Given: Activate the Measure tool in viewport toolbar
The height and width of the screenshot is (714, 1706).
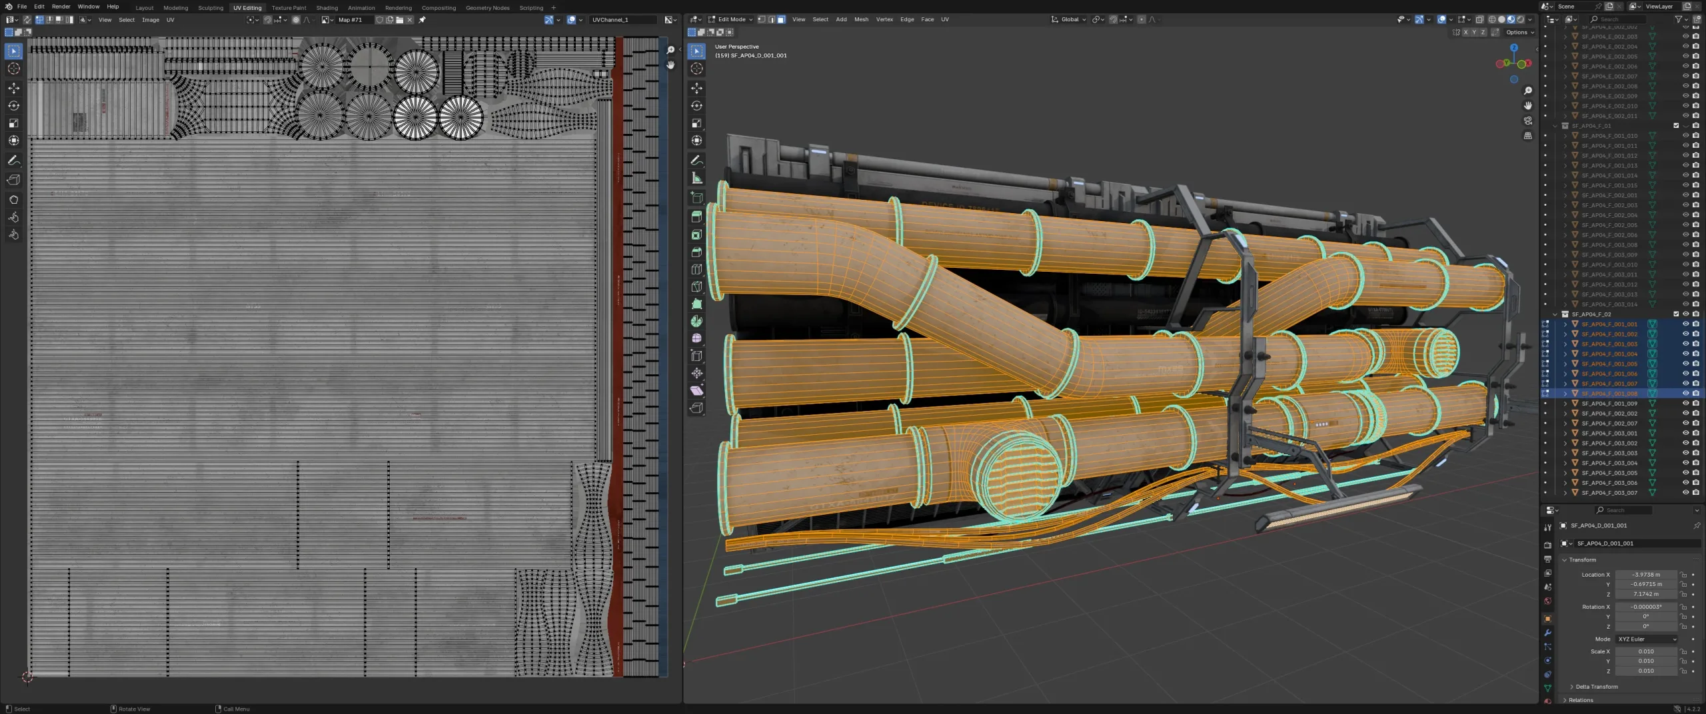Looking at the screenshot, I should 696,178.
